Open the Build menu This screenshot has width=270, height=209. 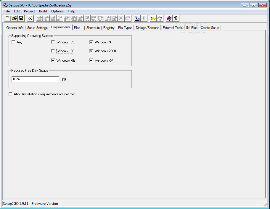(x=43, y=11)
